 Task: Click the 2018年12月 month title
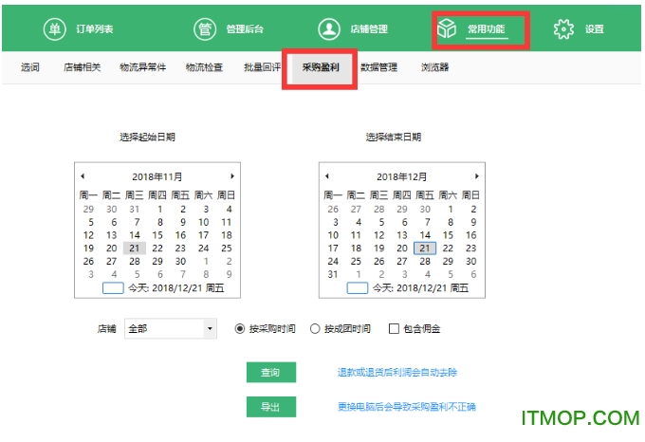(402, 176)
